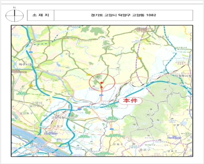Click the 고양시청 map label
Viewport: 204px width, 164px height.
58,117
